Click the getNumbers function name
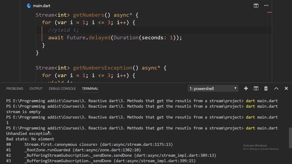This screenshot has height=164, width=292. tap(89, 15)
